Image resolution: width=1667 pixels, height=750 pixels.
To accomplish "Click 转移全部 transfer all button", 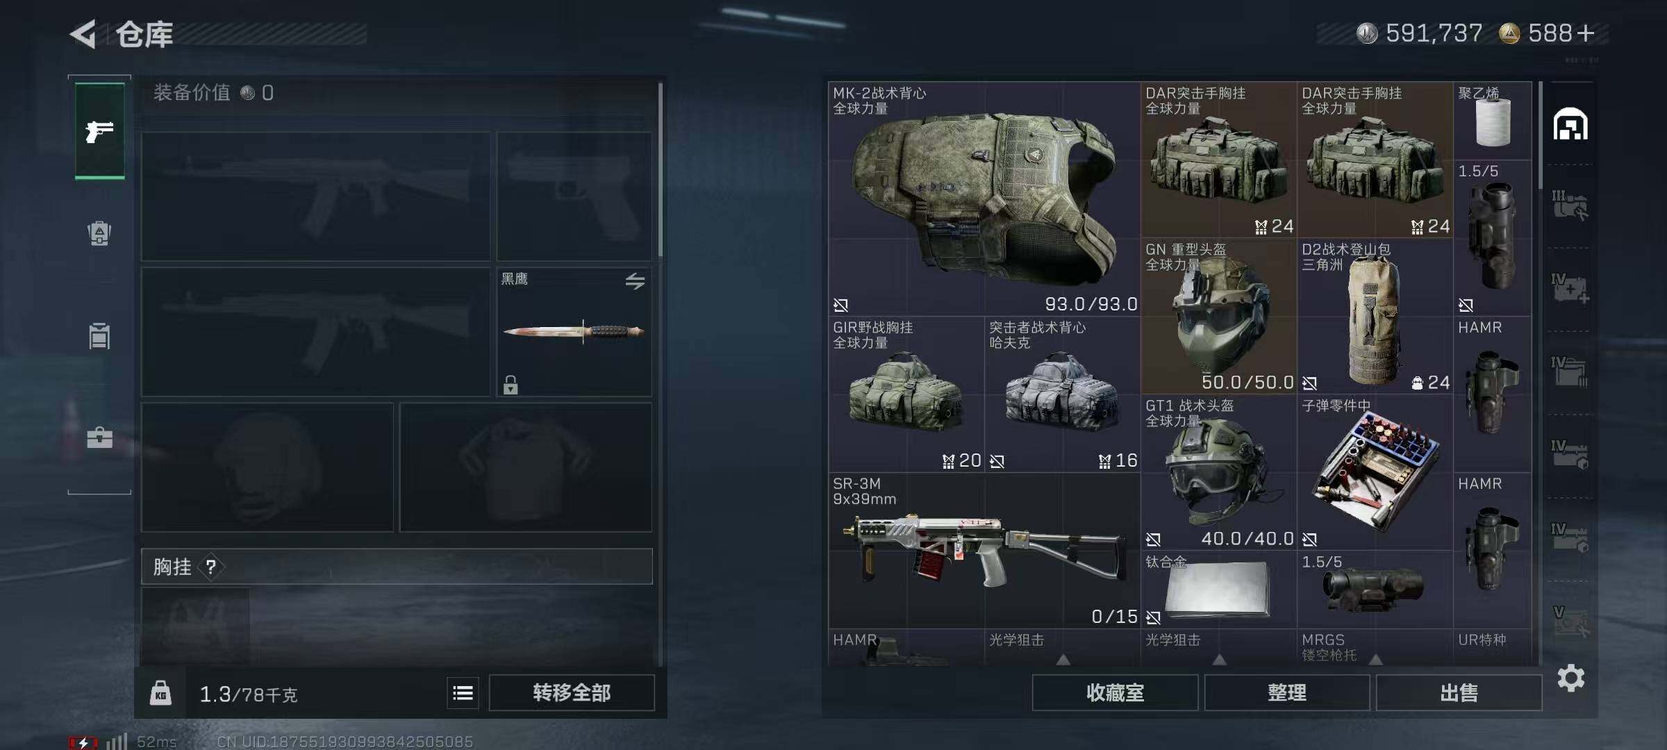I will [x=572, y=692].
